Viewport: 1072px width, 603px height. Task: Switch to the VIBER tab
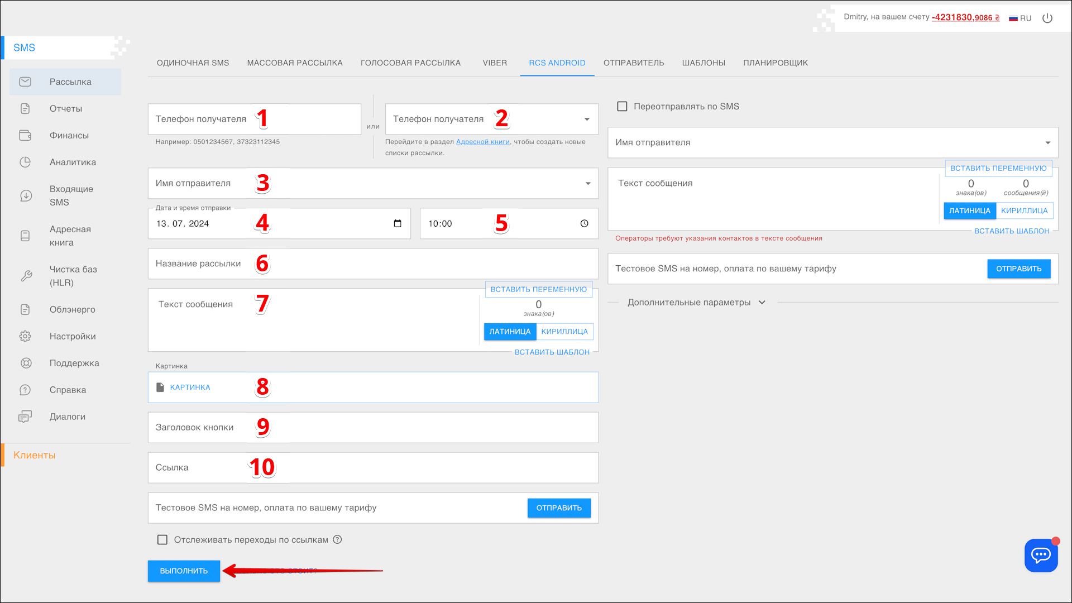point(495,63)
